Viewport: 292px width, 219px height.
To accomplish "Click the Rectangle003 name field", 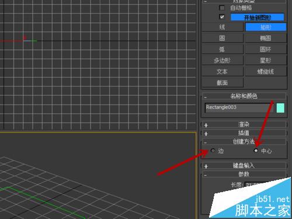I will point(239,107).
